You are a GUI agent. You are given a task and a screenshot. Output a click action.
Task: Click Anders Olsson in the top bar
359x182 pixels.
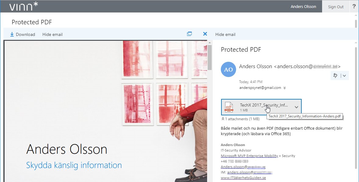pyautogui.click(x=303, y=6)
